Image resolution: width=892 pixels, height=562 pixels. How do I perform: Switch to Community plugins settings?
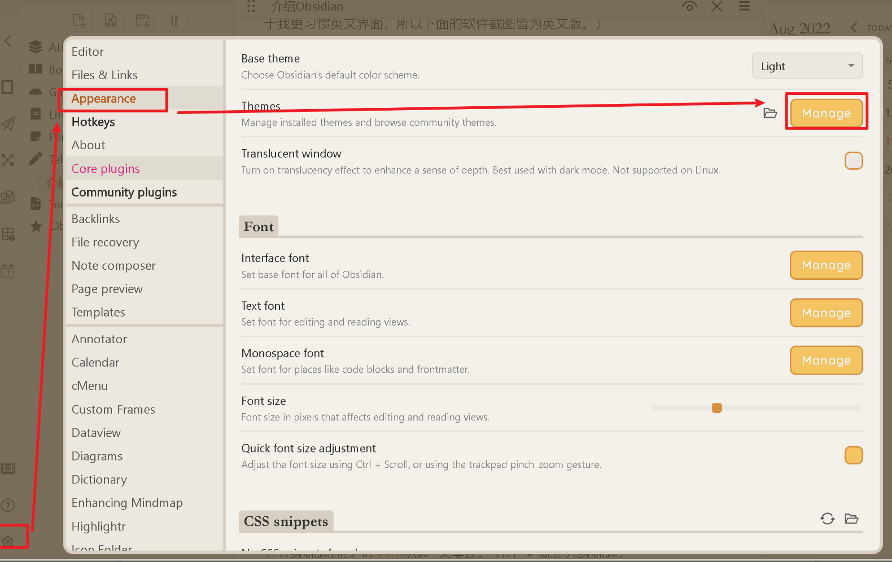(124, 192)
